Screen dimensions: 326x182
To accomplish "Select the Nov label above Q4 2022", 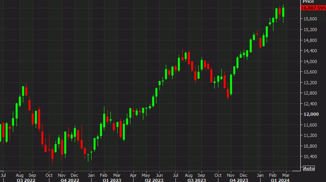I will (62, 175).
